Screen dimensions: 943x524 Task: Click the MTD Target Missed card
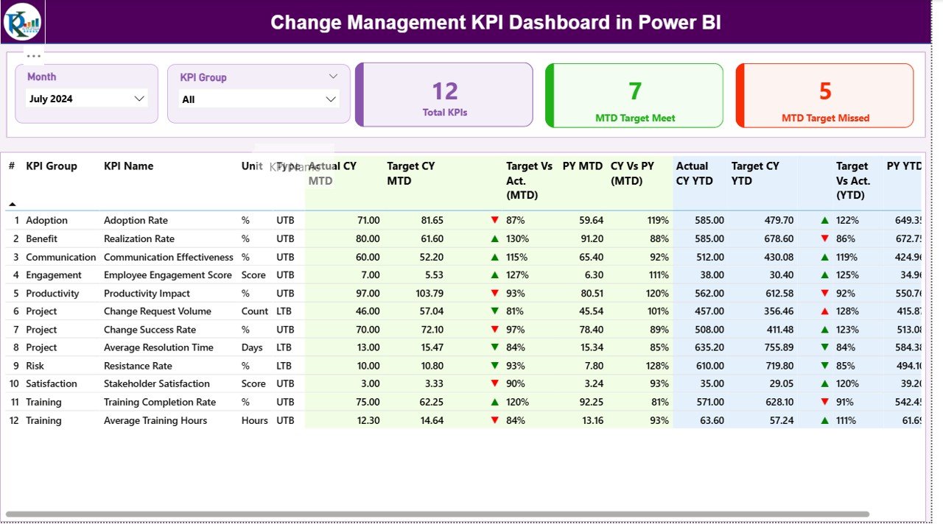[x=824, y=96]
